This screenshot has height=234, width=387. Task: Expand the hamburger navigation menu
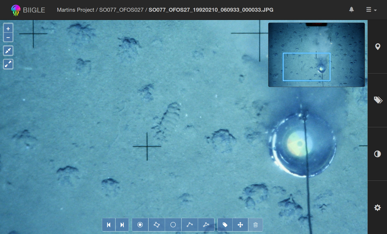click(x=371, y=10)
